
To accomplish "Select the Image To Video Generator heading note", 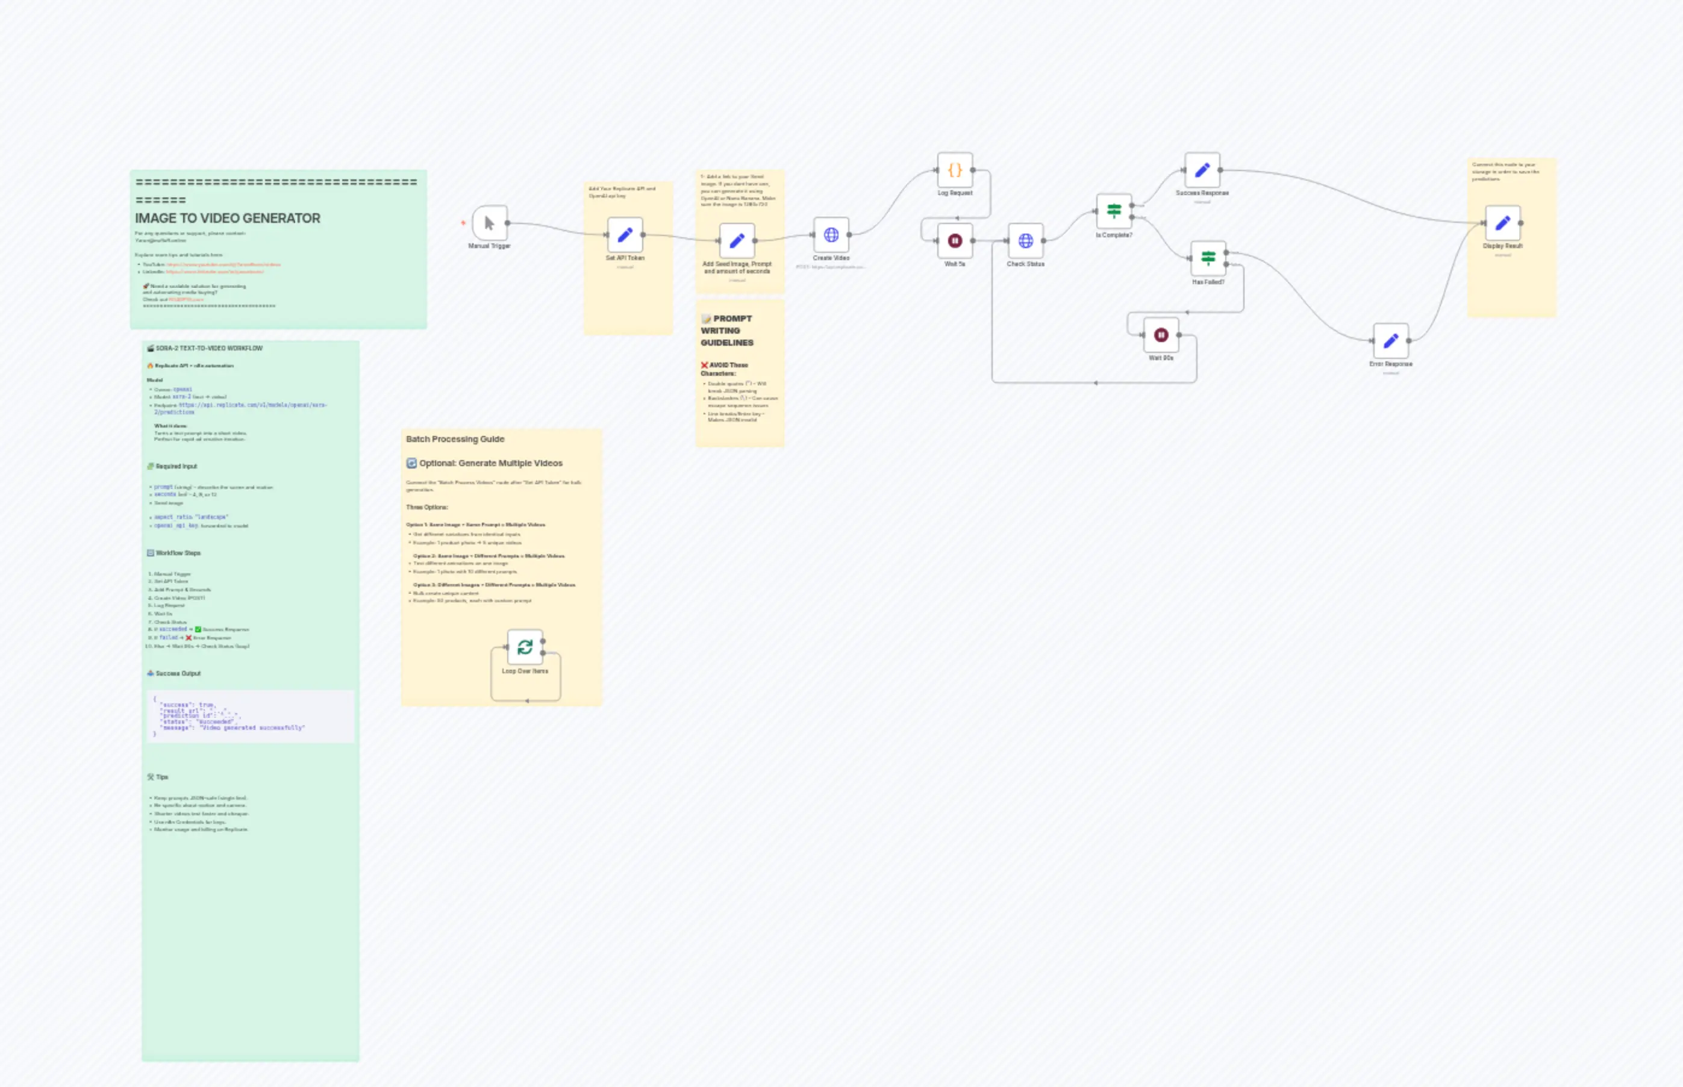I will pos(227,219).
